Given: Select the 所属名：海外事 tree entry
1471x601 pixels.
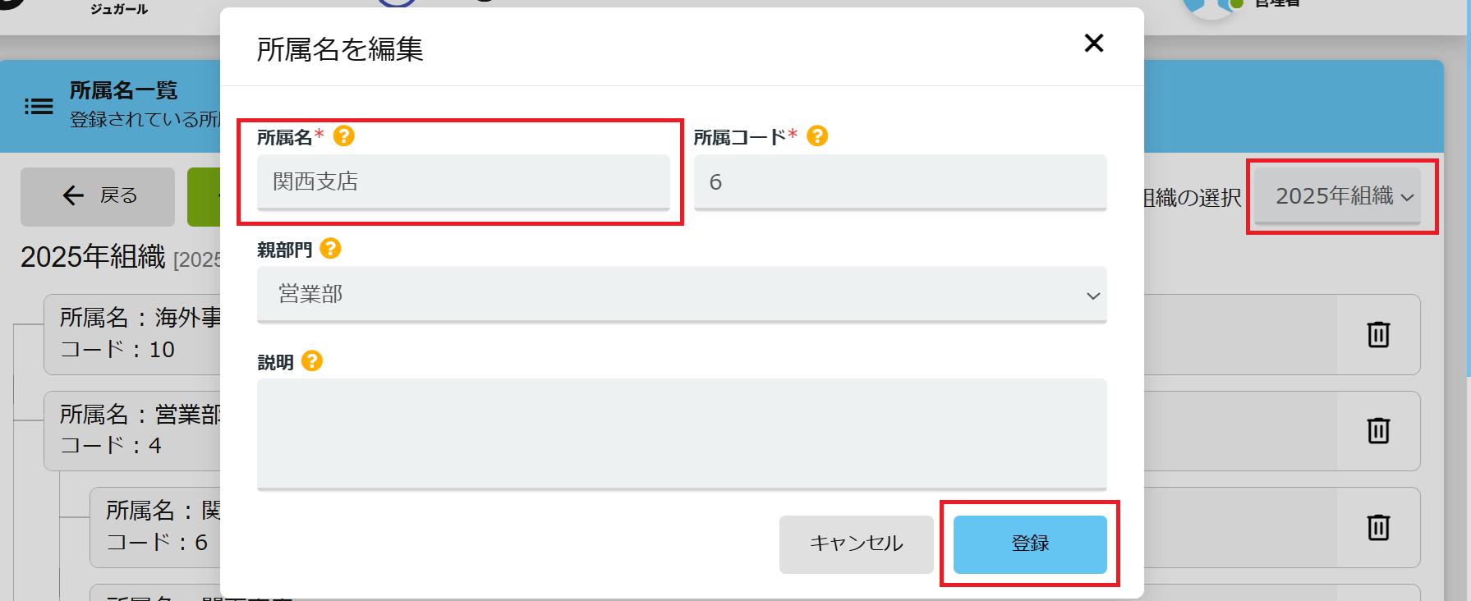Looking at the screenshot, I should click(132, 334).
